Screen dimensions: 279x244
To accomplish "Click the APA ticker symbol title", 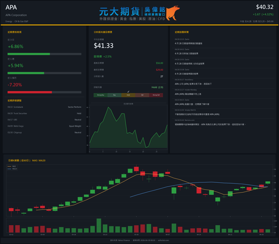I will coord(11,7).
